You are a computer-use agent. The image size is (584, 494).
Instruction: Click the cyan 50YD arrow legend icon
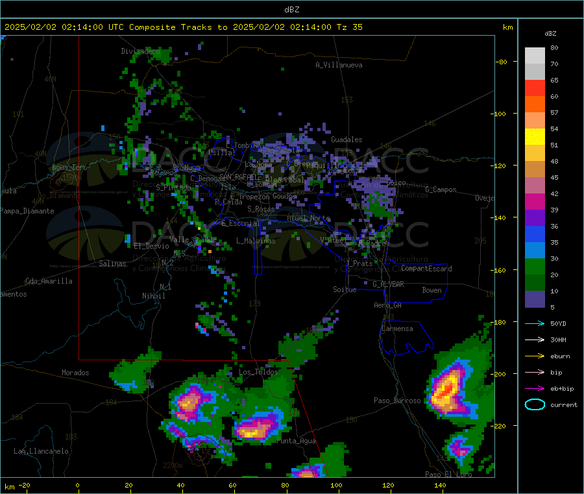535,323
